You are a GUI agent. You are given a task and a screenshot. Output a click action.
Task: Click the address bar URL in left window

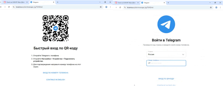coord(29,7)
